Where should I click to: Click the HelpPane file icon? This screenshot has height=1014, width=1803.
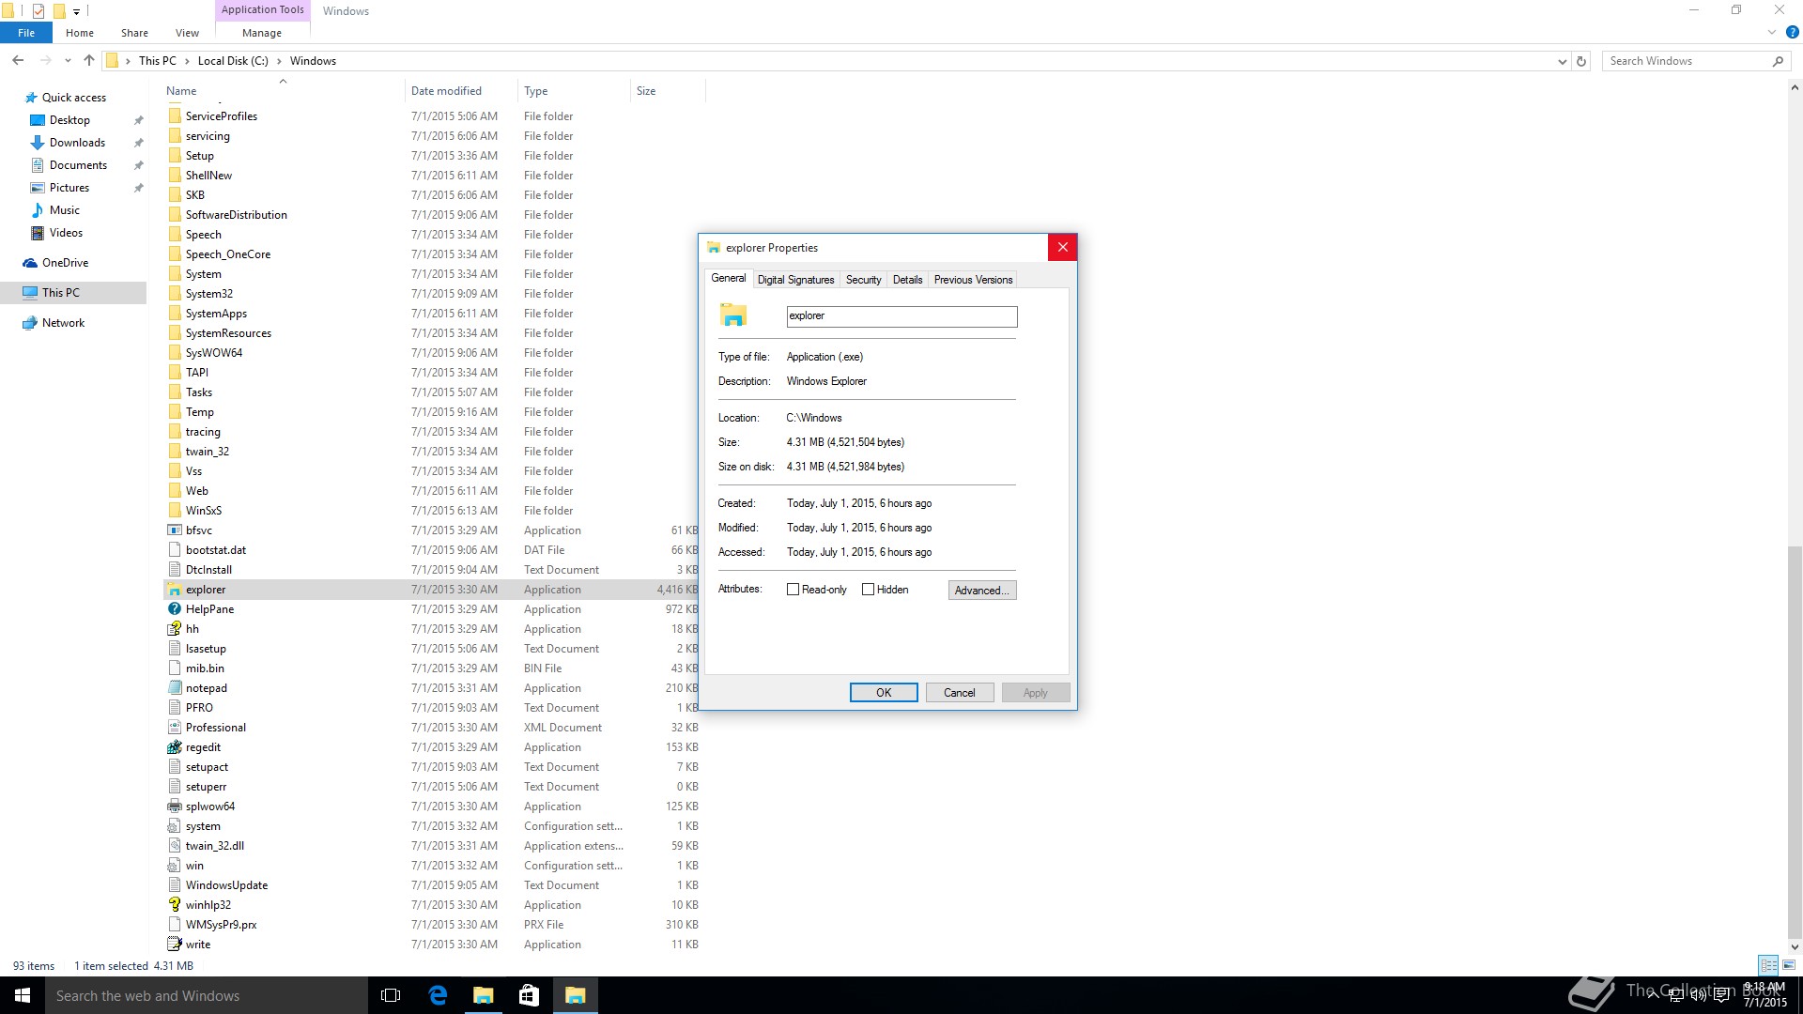(174, 609)
